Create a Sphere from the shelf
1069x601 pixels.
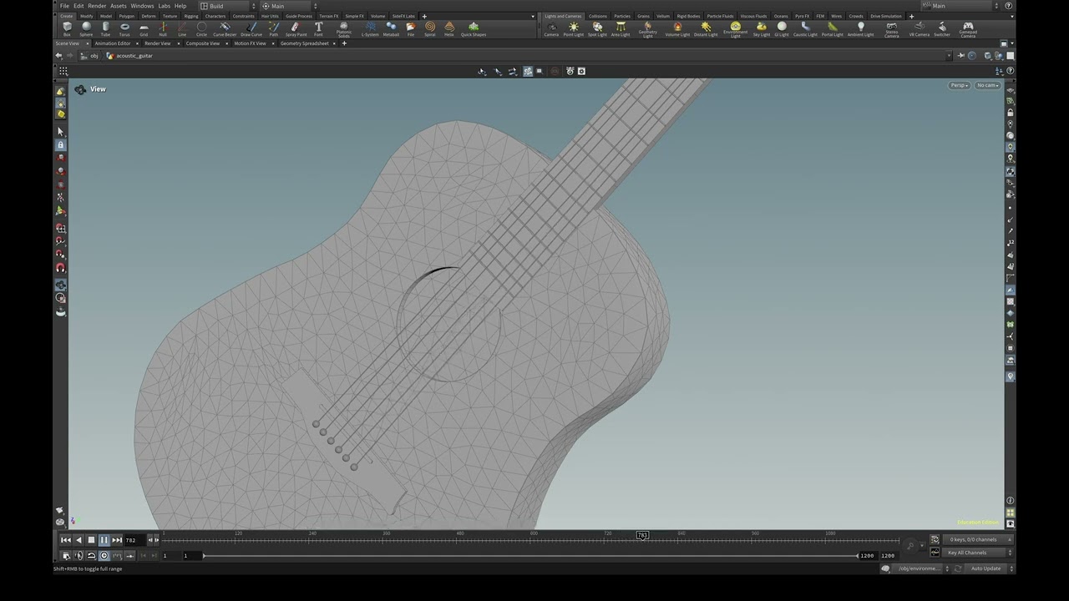point(86,29)
